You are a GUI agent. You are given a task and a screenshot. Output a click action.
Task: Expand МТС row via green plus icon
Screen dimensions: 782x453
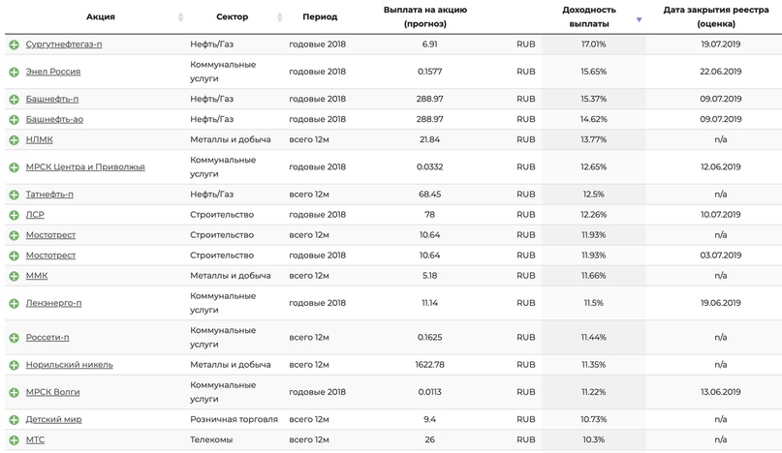[x=14, y=440]
